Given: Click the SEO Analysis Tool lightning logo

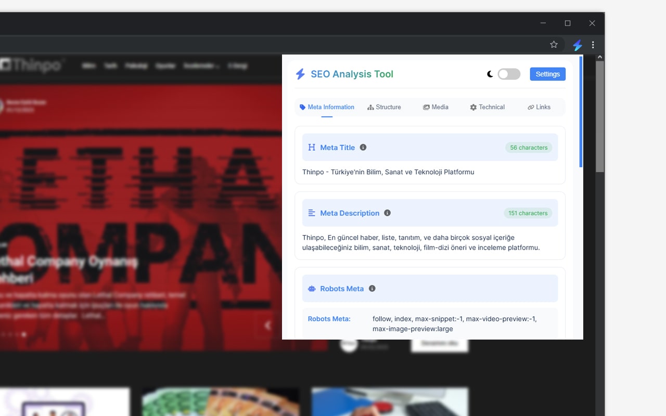Looking at the screenshot, I should (300, 74).
